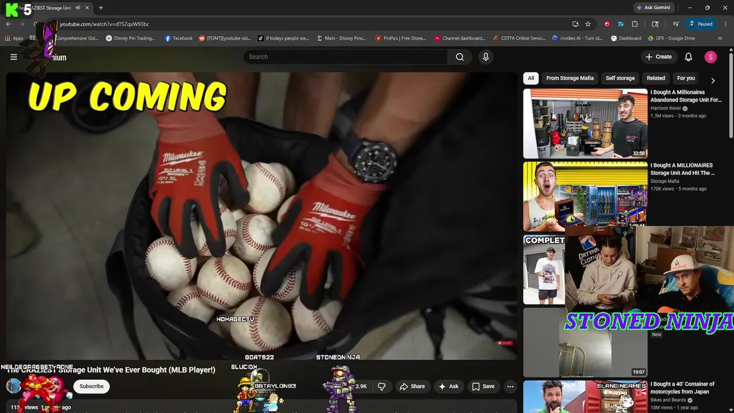Open the media controls icon in the toolbar
Viewport: 734px width, 413px height.
coord(676,24)
